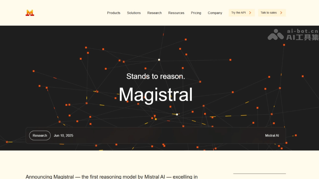Click the Talk to sales button

click(x=272, y=12)
